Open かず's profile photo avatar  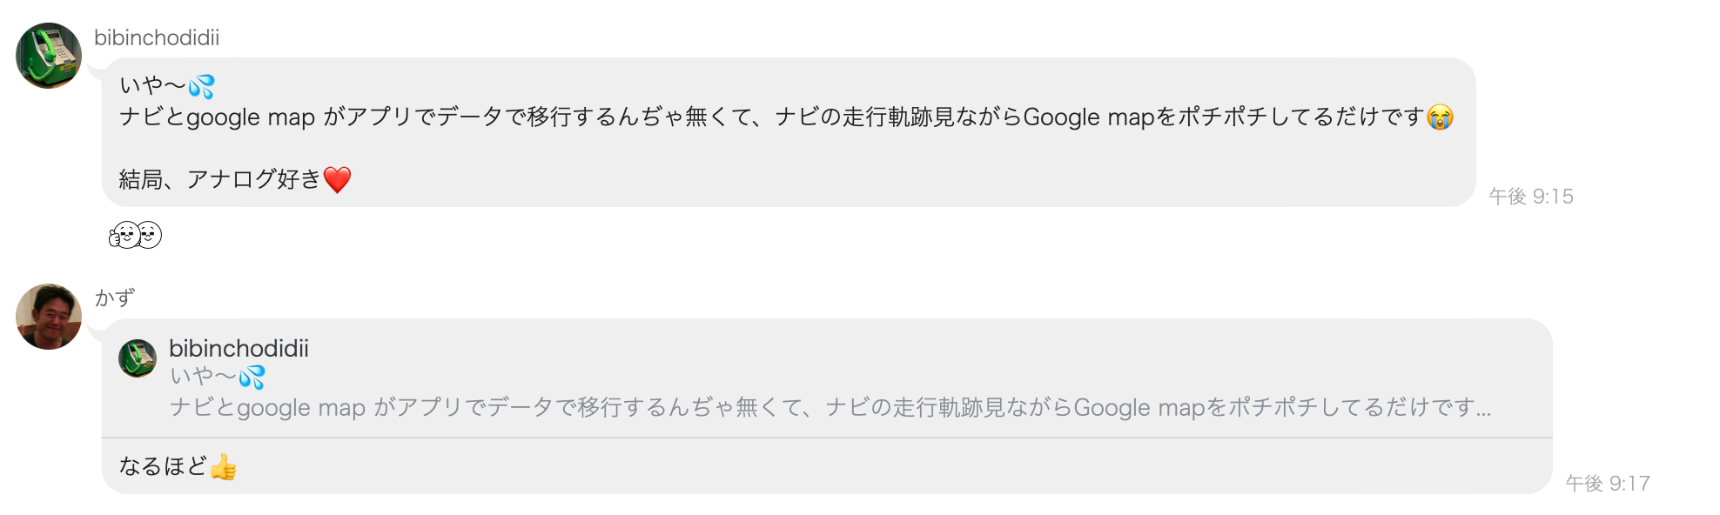pos(49,317)
